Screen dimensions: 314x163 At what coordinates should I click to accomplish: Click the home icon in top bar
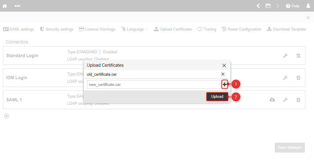click(5, 6)
